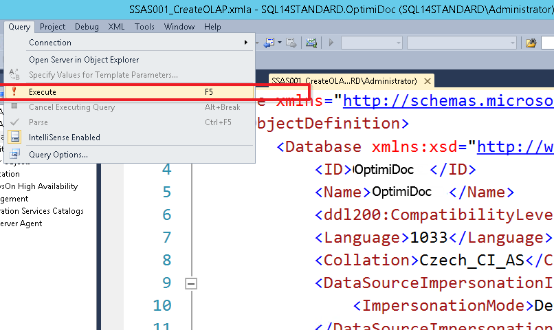554x330 pixels.
Task: Collapse the DataSourceImpersonationInfo XML node
Action: click(x=192, y=283)
